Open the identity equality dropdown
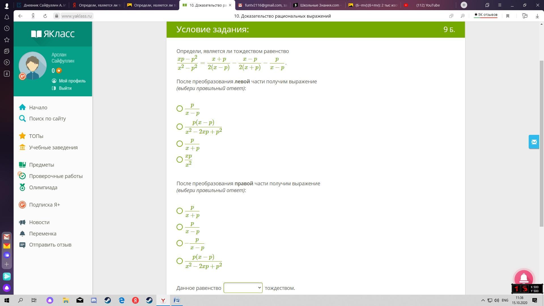The height and width of the screenshot is (306, 544). pos(243,288)
